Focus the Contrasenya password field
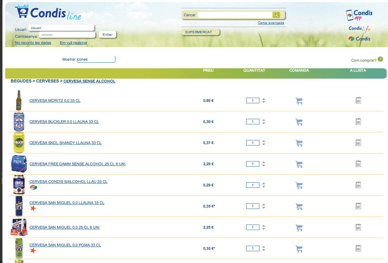 [x=67, y=35]
